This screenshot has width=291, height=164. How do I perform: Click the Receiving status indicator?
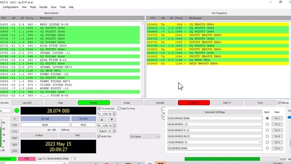click(x=8, y=159)
